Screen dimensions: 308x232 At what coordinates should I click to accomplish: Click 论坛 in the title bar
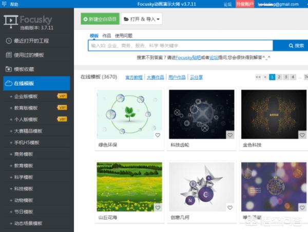228,4
